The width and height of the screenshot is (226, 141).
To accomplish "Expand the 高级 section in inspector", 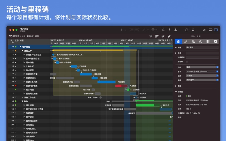I will (176, 86).
